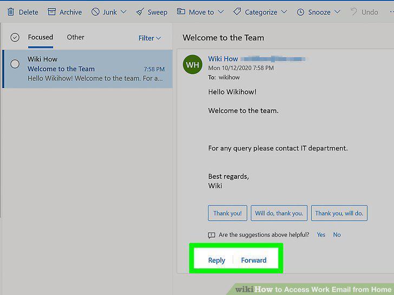Image resolution: width=394 pixels, height=295 pixels.
Task: Choose the 'Thank you!' suggested reply
Action: [x=227, y=213]
